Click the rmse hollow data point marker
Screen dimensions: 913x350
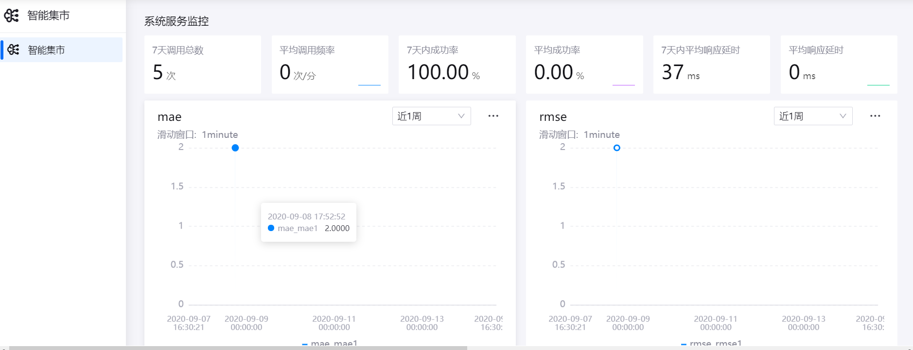616,148
